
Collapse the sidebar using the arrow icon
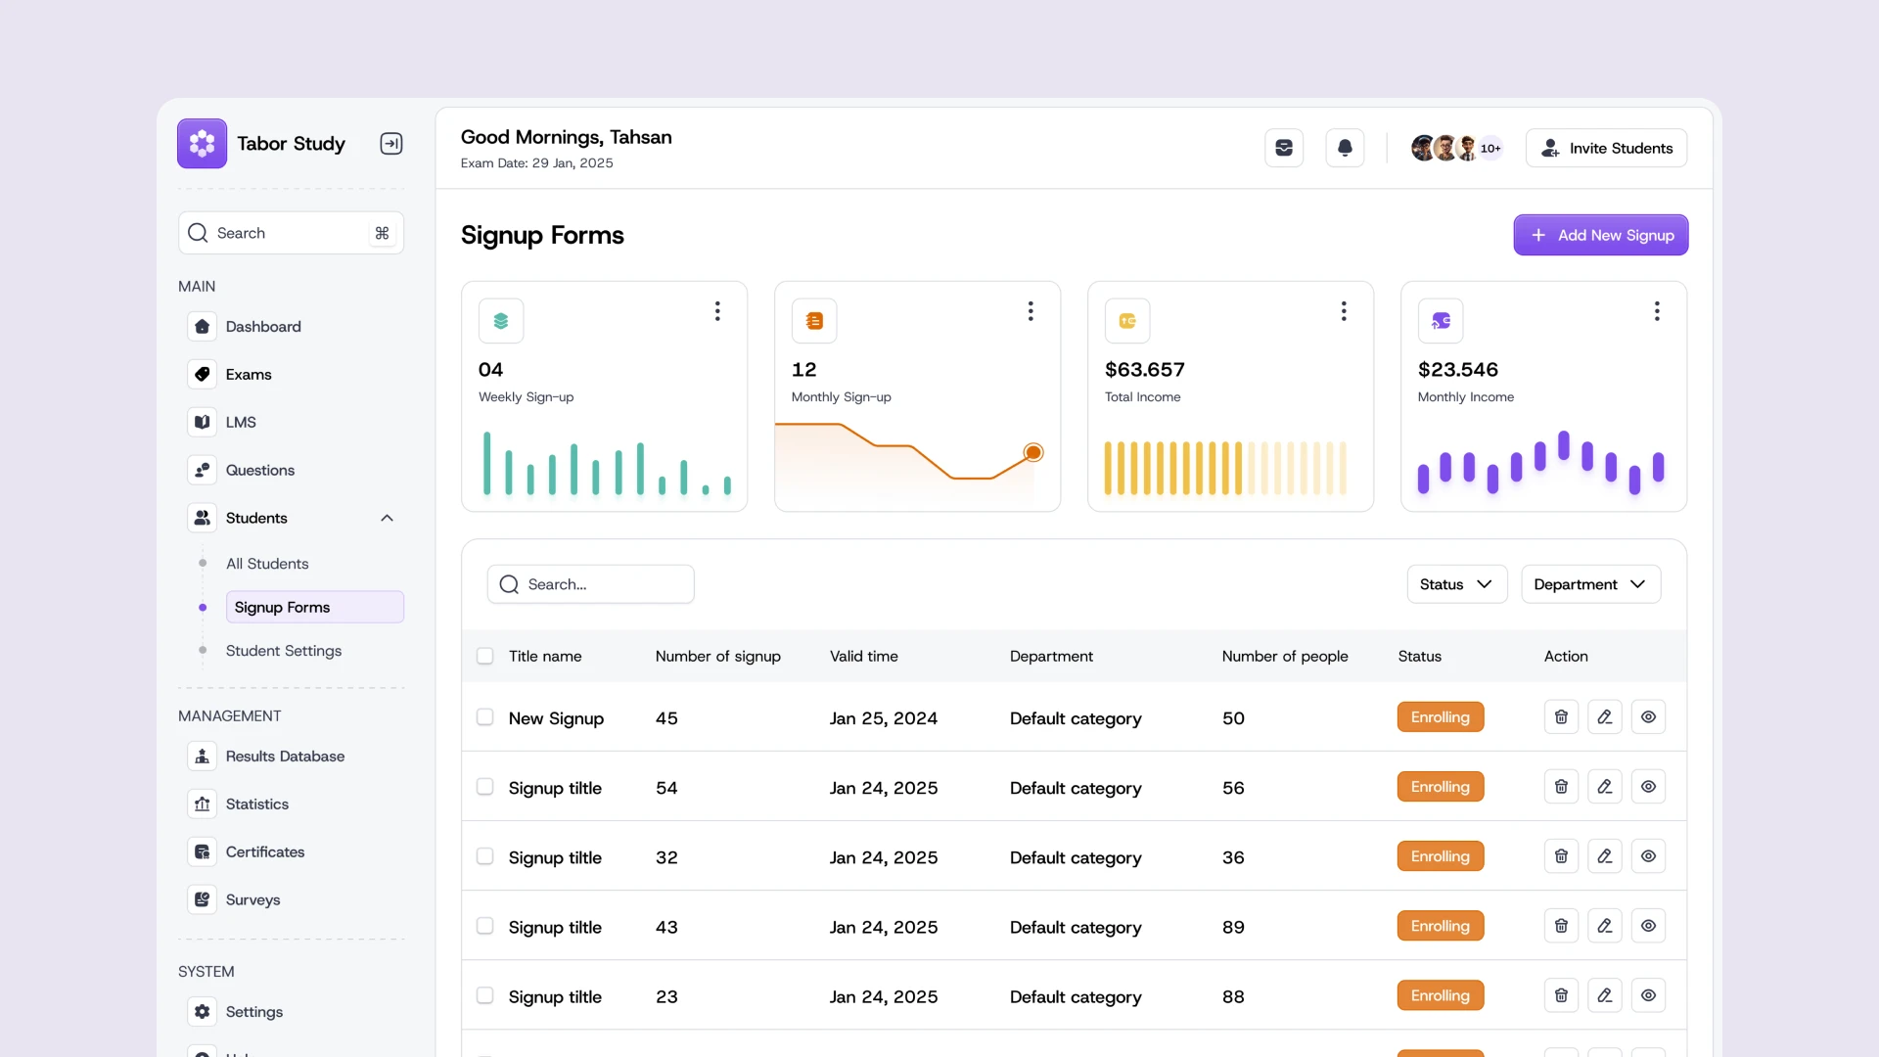point(391,144)
